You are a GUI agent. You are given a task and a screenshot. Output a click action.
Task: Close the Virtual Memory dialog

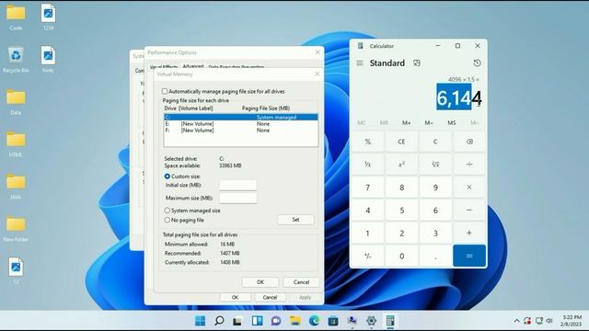tap(317, 74)
